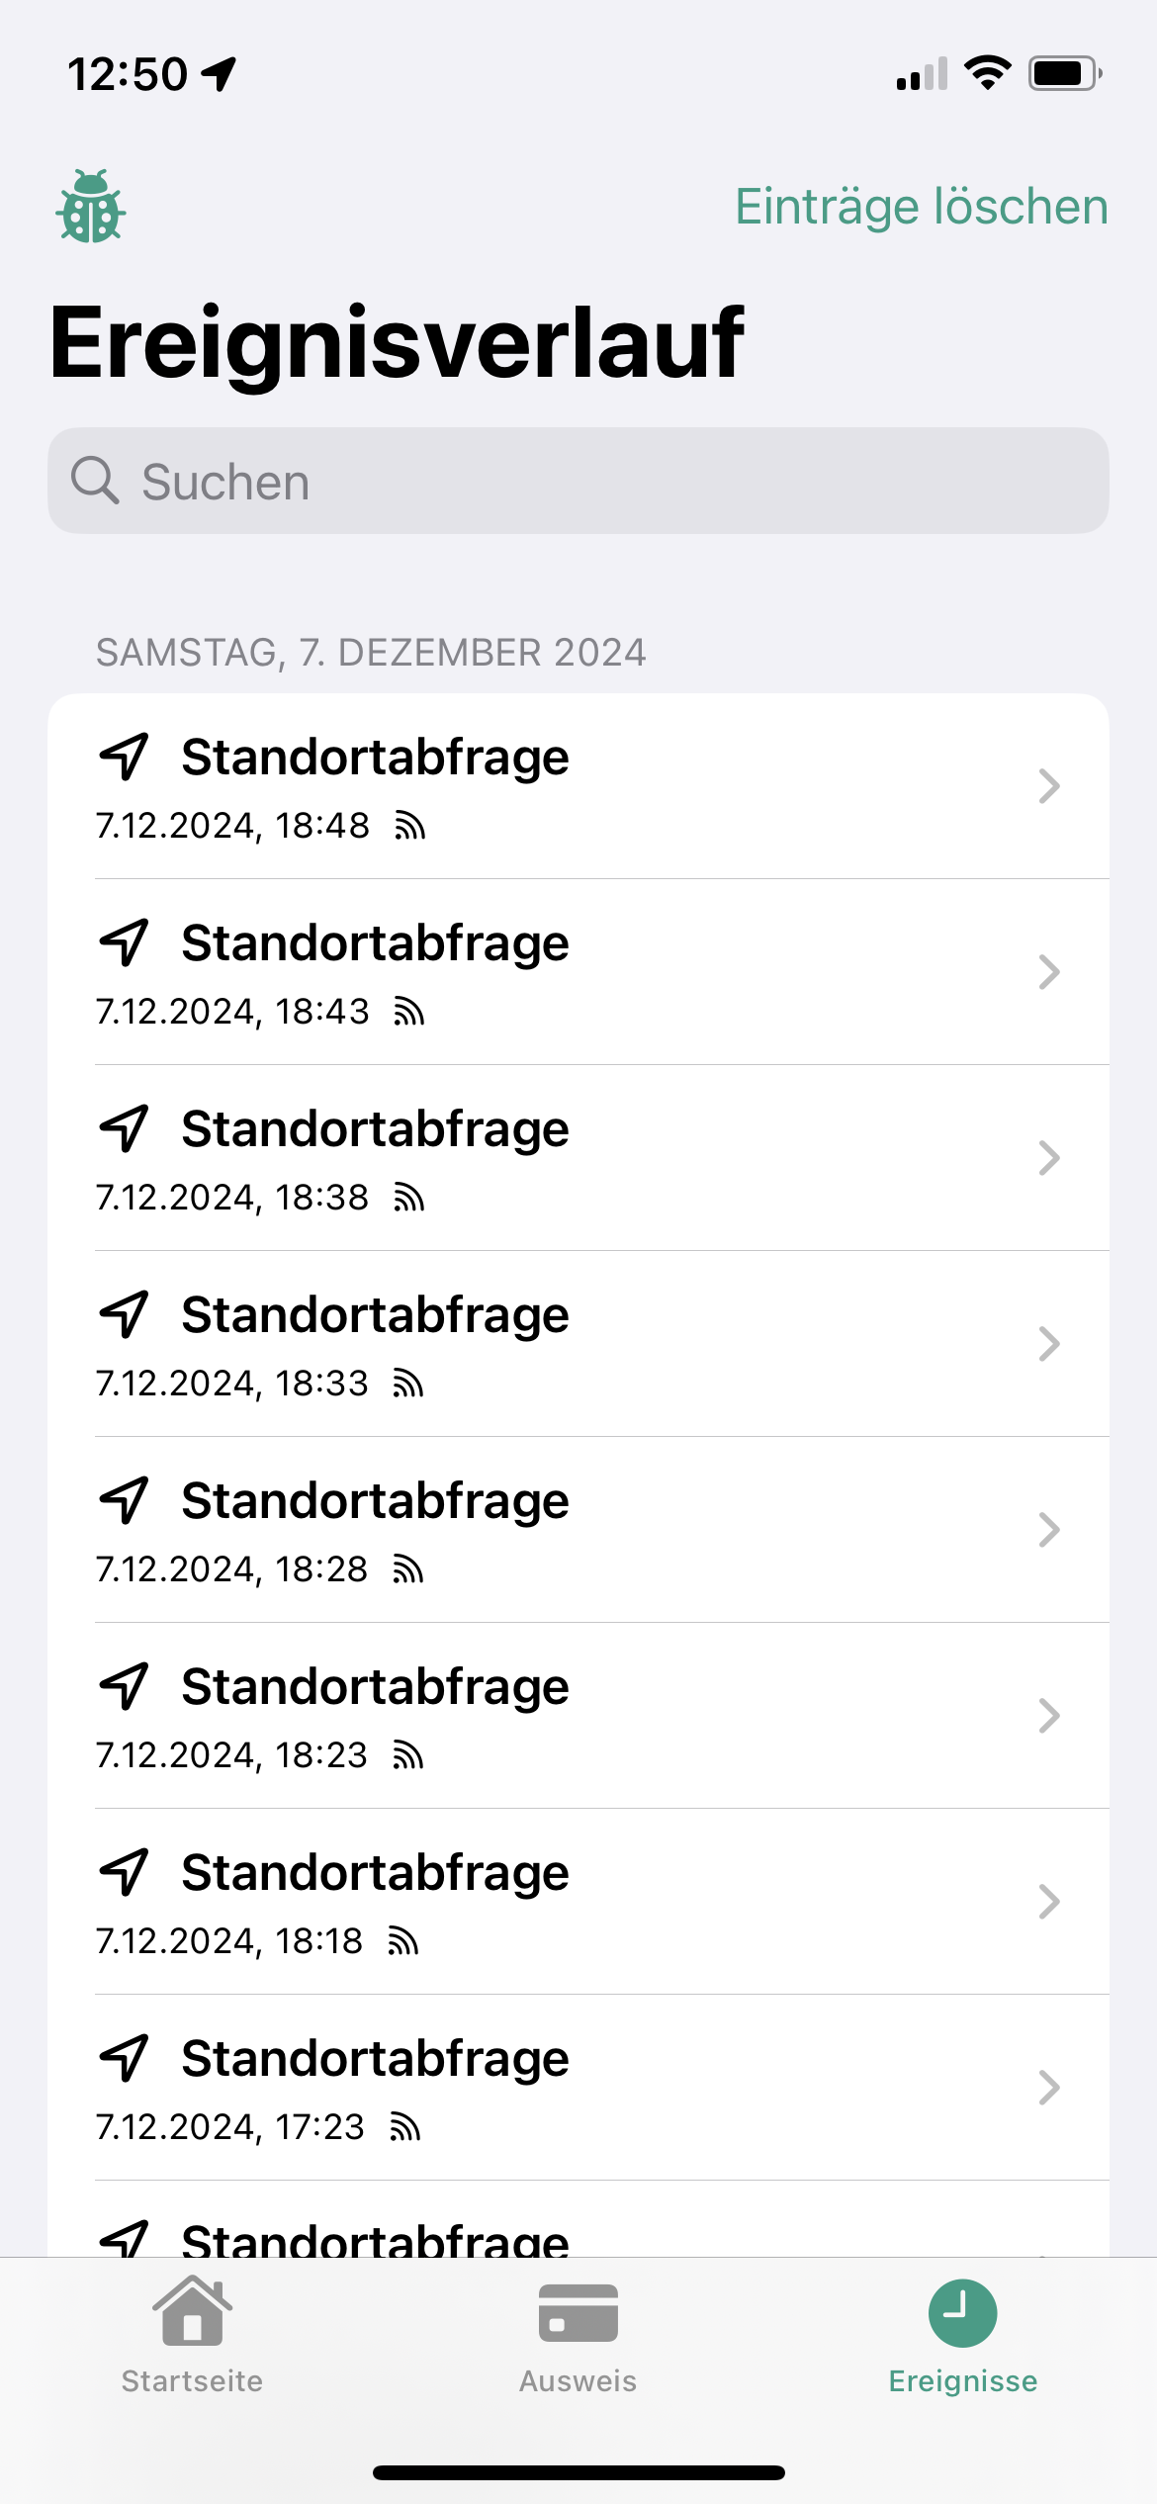Focus the Suchen search field
The image size is (1157, 2504).
593,482
